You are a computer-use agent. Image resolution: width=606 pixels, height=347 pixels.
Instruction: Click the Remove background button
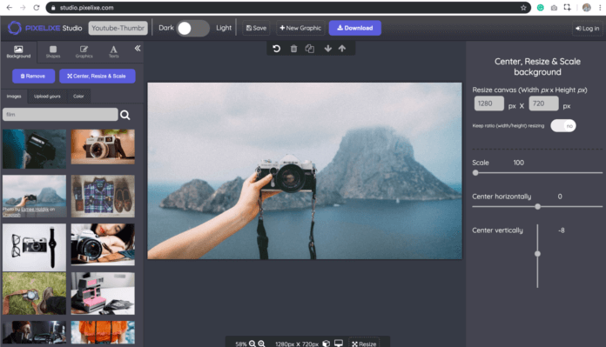click(x=33, y=76)
